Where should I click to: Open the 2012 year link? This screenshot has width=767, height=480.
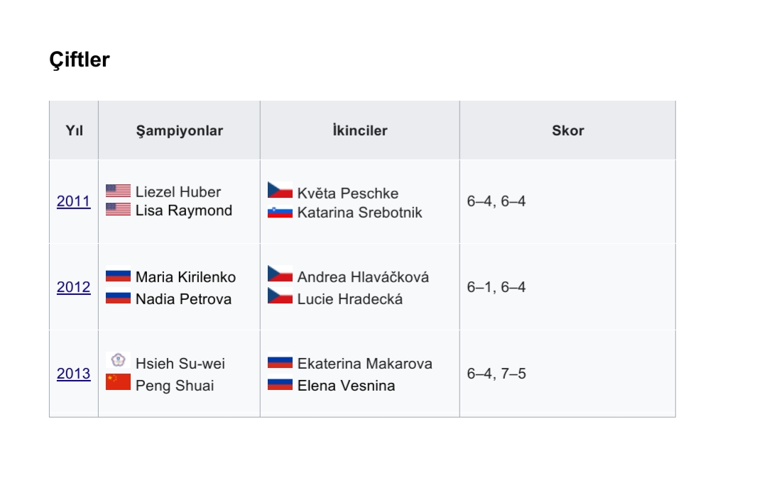pyautogui.click(x=73, y=287)
